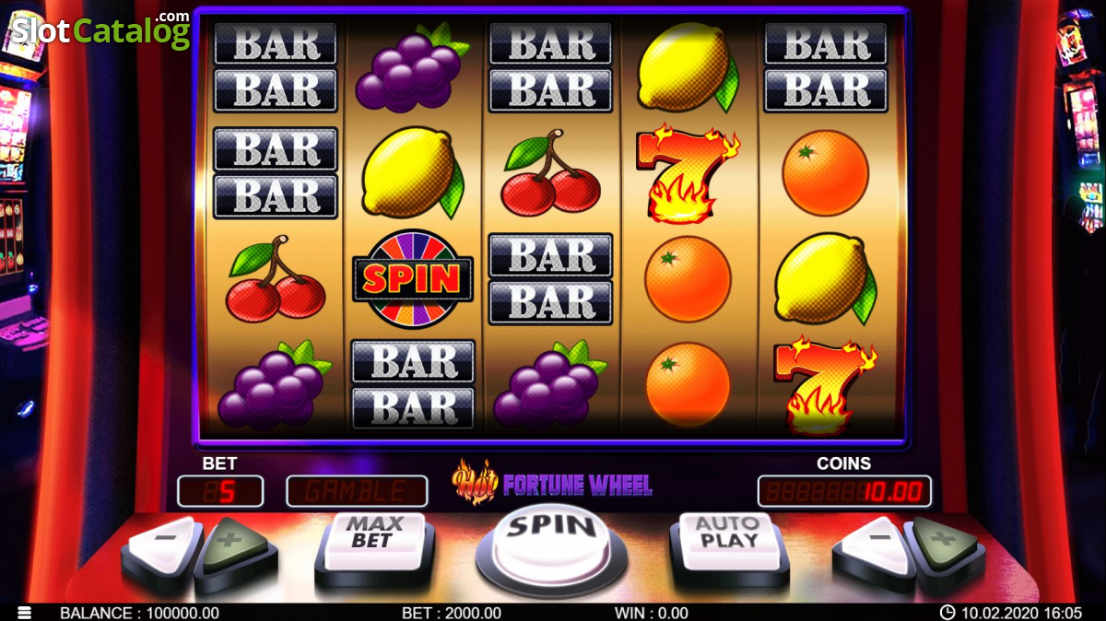Click the grapes symbol atop second reel
Image resolution: width=1106 pixels, height=621 pixels.
tap(412, 64)
